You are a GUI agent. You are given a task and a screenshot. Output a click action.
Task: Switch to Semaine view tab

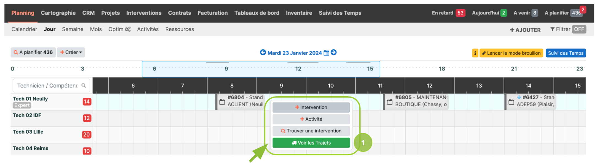(x=72, y=29)
